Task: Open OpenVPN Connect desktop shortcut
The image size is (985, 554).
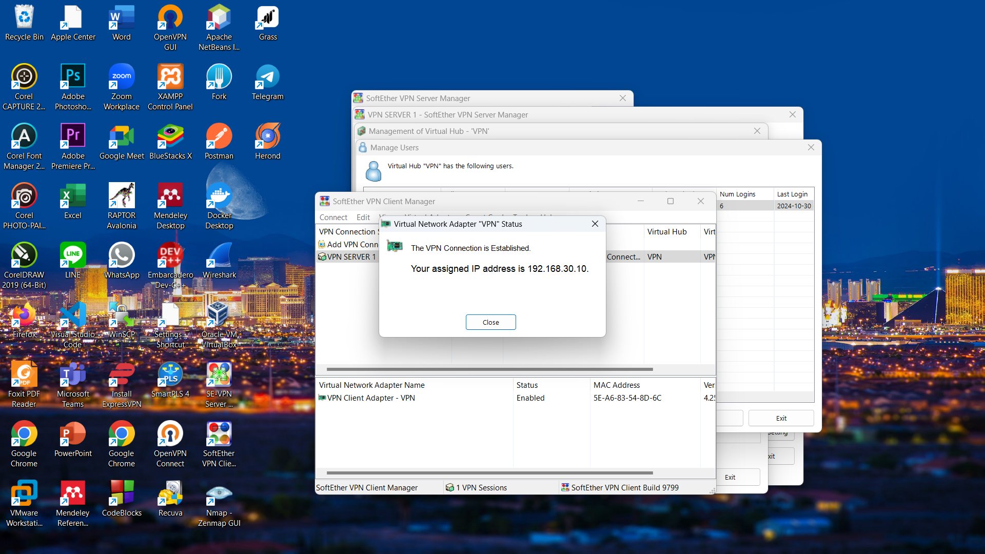Action: coord(170,444)
